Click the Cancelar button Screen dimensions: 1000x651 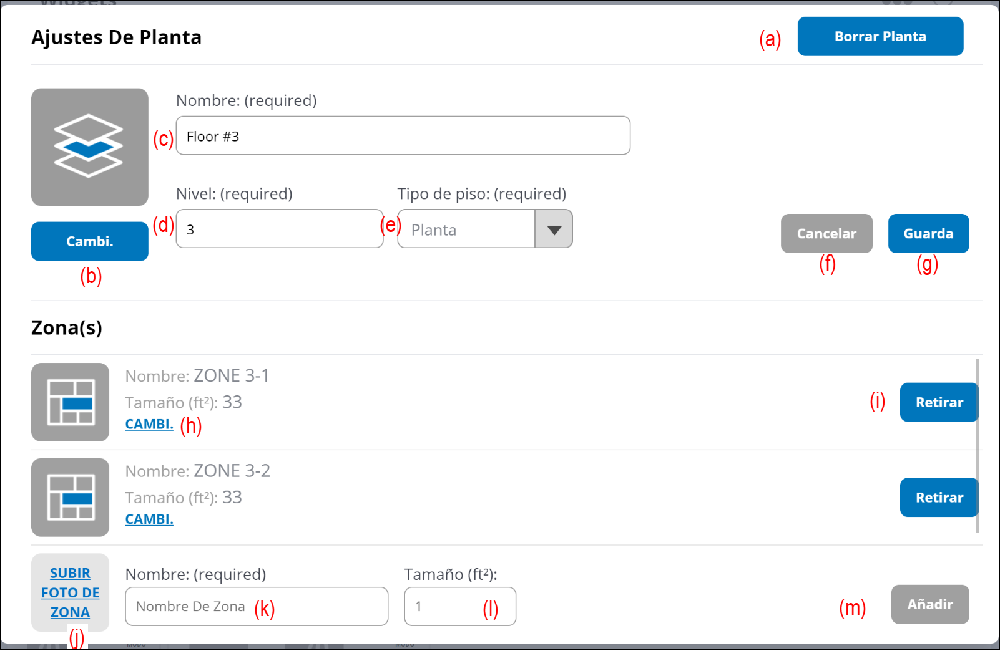tap(826, 234)
